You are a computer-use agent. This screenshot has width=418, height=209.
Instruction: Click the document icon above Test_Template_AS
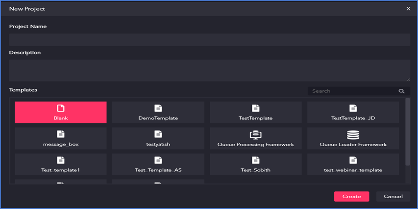158,160
